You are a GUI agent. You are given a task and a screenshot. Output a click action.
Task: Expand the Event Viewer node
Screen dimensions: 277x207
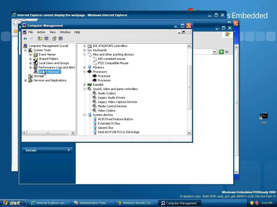click(30, 54)
